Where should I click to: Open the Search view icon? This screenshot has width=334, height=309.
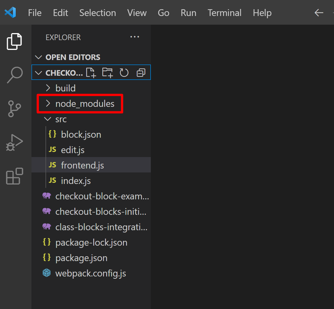tap(15, 75)
